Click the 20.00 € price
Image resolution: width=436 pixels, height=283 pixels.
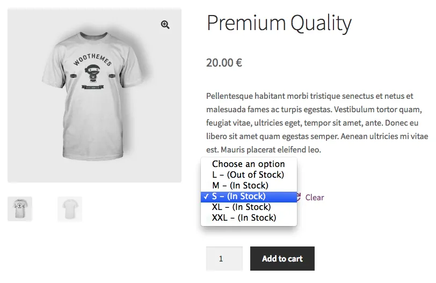click(x=224, y=63)
